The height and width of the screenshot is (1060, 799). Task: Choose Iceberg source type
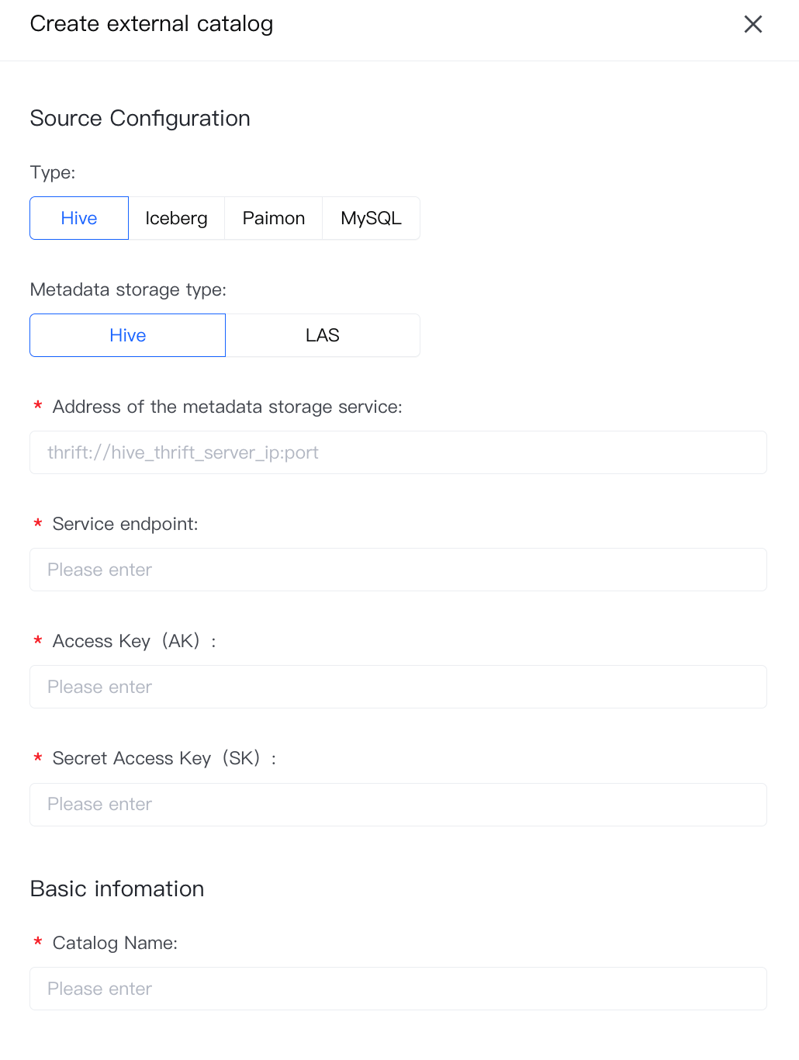pyautogui.click(x=176, y=218)
